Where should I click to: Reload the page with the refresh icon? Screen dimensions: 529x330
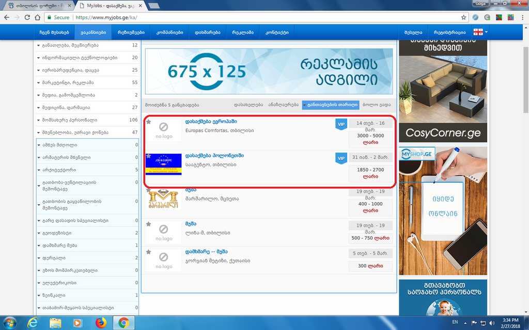click(x=27, y=17)
